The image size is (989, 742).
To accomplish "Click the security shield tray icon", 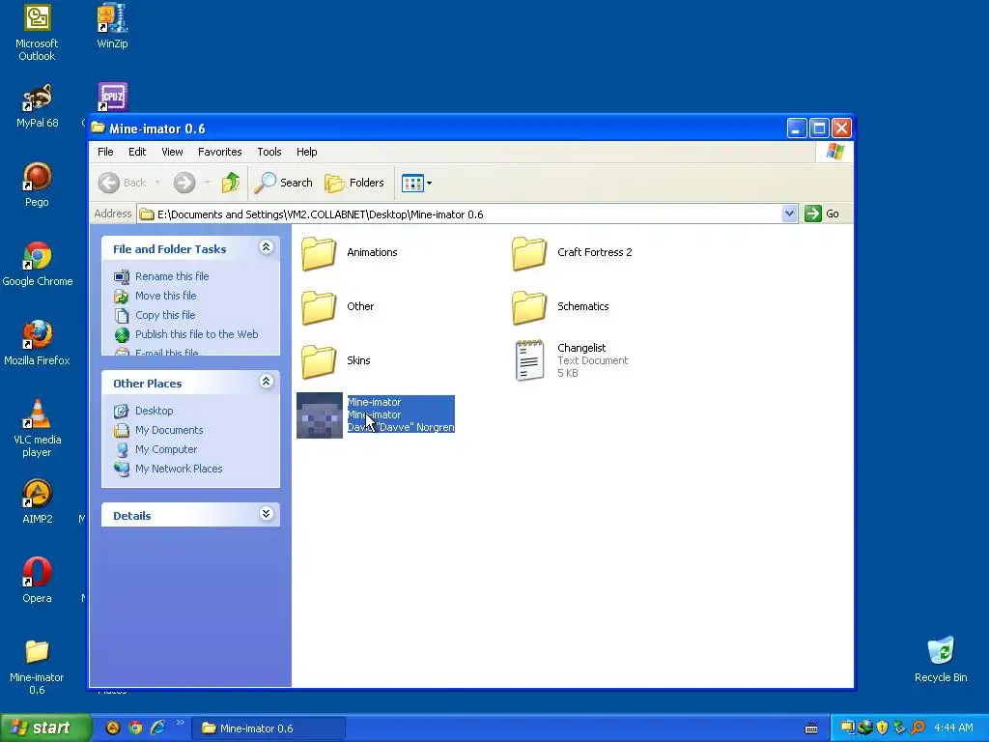I will 882,728.
